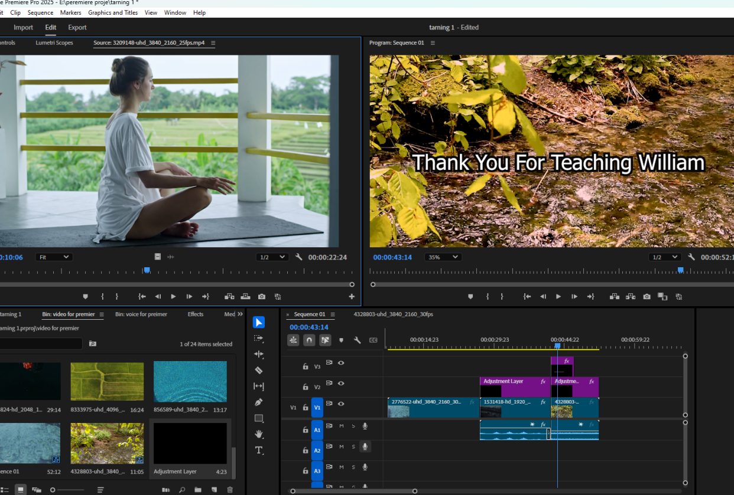This screenshot has height=495, width=734.
Task: Step forward one frame in Program monitor
Action: (x=574, y=296)
